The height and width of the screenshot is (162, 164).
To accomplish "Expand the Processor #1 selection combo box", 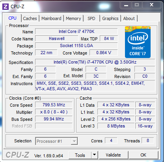I will (x=56, y=141).
